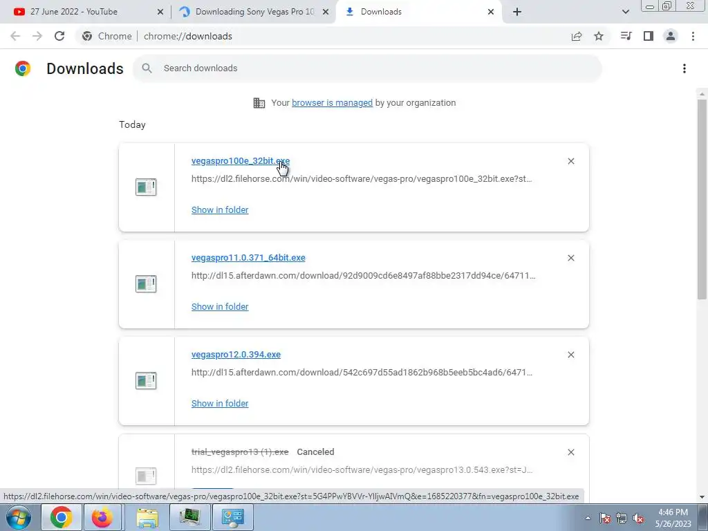Click the search magnifier icon in downloads
This screenshot has width=708, height=531.
click(x=147, y=68)
